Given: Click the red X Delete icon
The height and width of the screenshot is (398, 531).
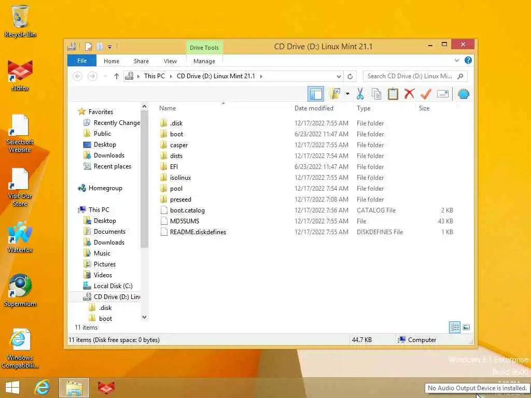Looking at the screenshot, I should tap(409, 94).
